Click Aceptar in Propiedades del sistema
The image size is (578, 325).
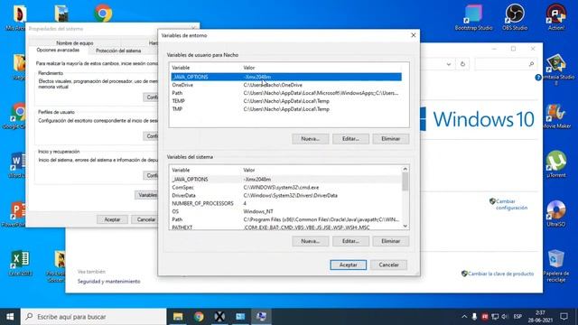click(112, 219)
